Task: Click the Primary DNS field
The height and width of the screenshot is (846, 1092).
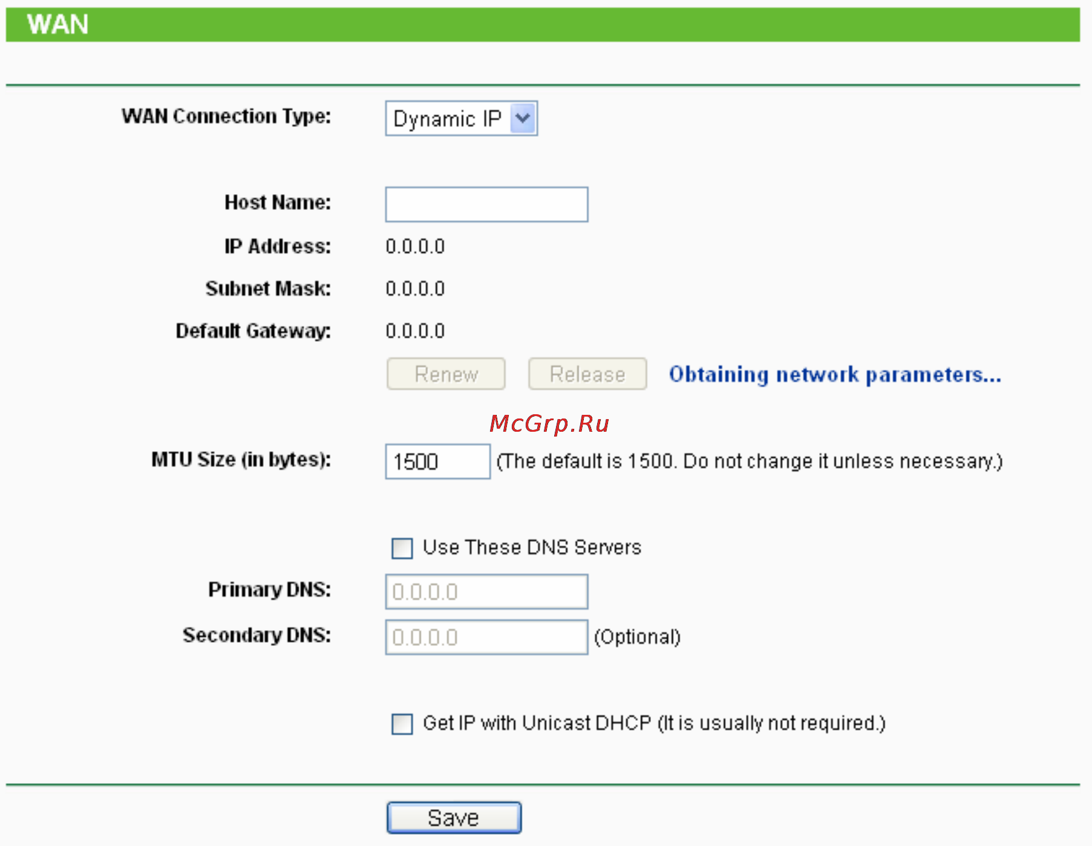Action: click(x=486, y=591)
